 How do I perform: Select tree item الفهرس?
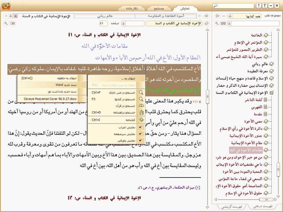[x=257, y=107]
